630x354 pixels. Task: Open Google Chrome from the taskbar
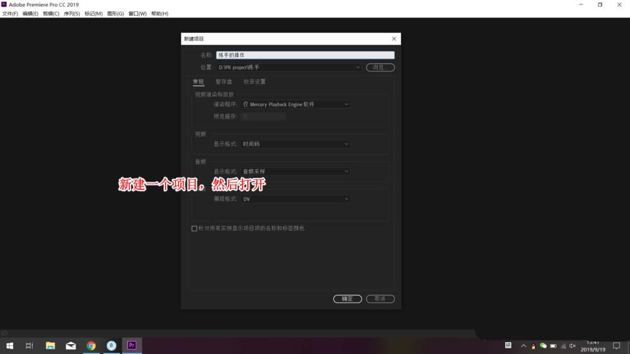coord(91,346)
